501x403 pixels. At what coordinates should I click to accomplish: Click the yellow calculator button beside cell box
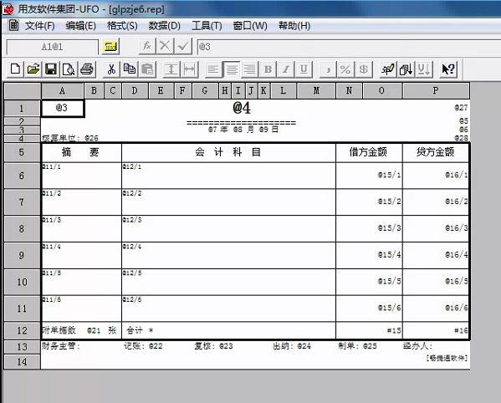110,47
